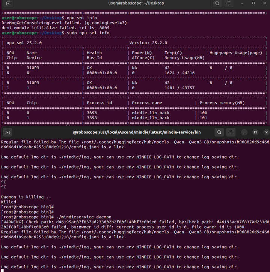Minimize the mindie-service/bin terminal window
270x272 pixels.
(244, 132)
